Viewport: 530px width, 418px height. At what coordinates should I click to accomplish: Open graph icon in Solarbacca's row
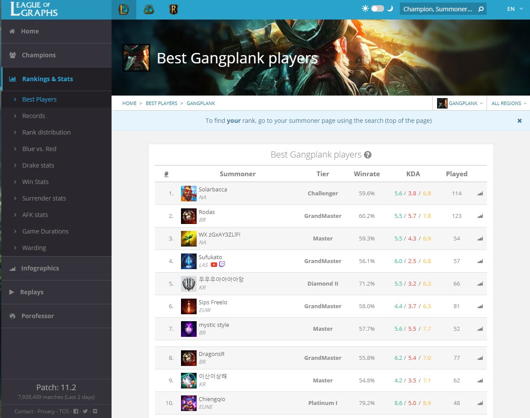tap(480, 194)
